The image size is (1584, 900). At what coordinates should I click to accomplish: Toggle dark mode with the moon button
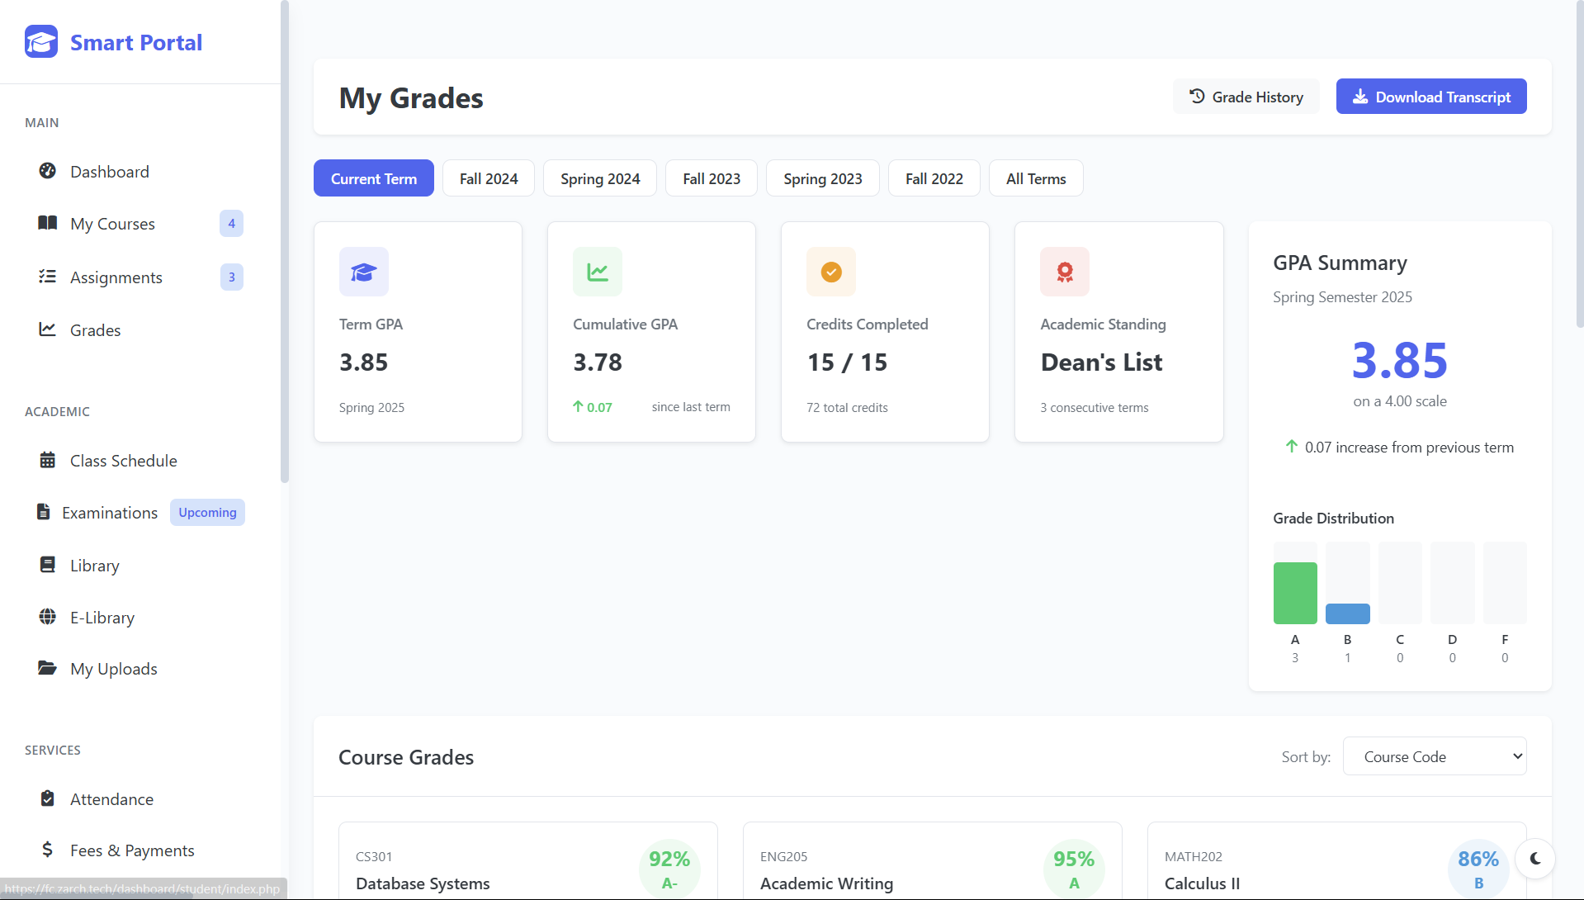pyautogui.click(x=1535, y=859)
